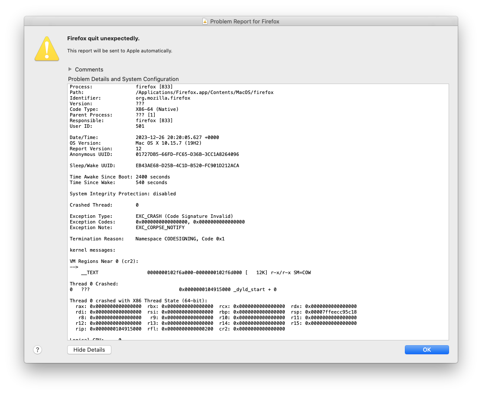
Task: Click the Exception Codes value
Action: tap(190, 222)
